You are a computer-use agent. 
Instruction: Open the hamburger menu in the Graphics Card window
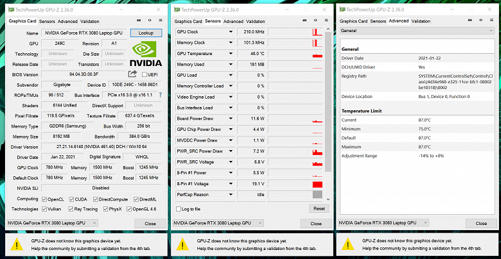pyautogui.click(x=161, y=20)
